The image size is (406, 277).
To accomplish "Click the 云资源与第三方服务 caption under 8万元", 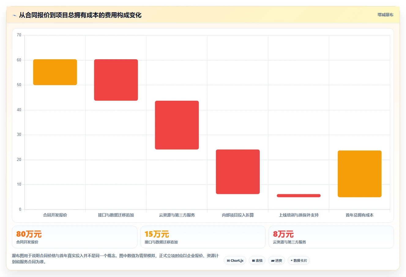I will pyautogui.click(x=289, y=242).
